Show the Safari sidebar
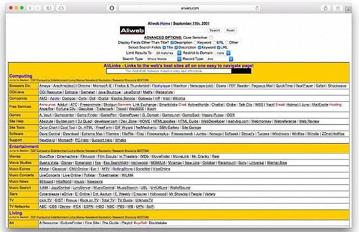The height and width of the screenshot is (232, 359). coord(49,8)
